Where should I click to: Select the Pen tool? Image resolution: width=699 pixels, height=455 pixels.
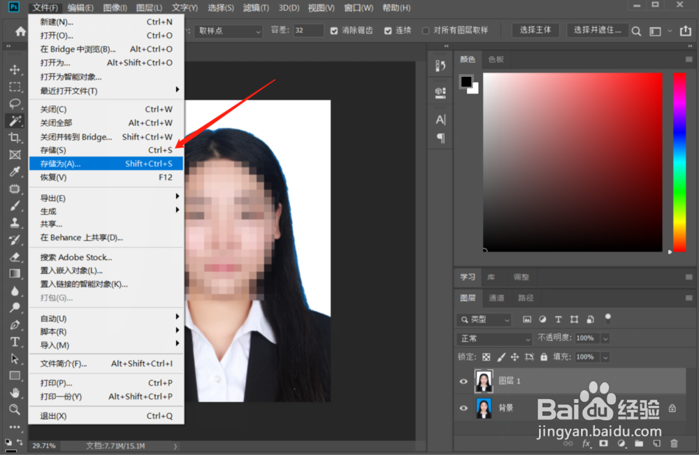[x=15, y=325]
